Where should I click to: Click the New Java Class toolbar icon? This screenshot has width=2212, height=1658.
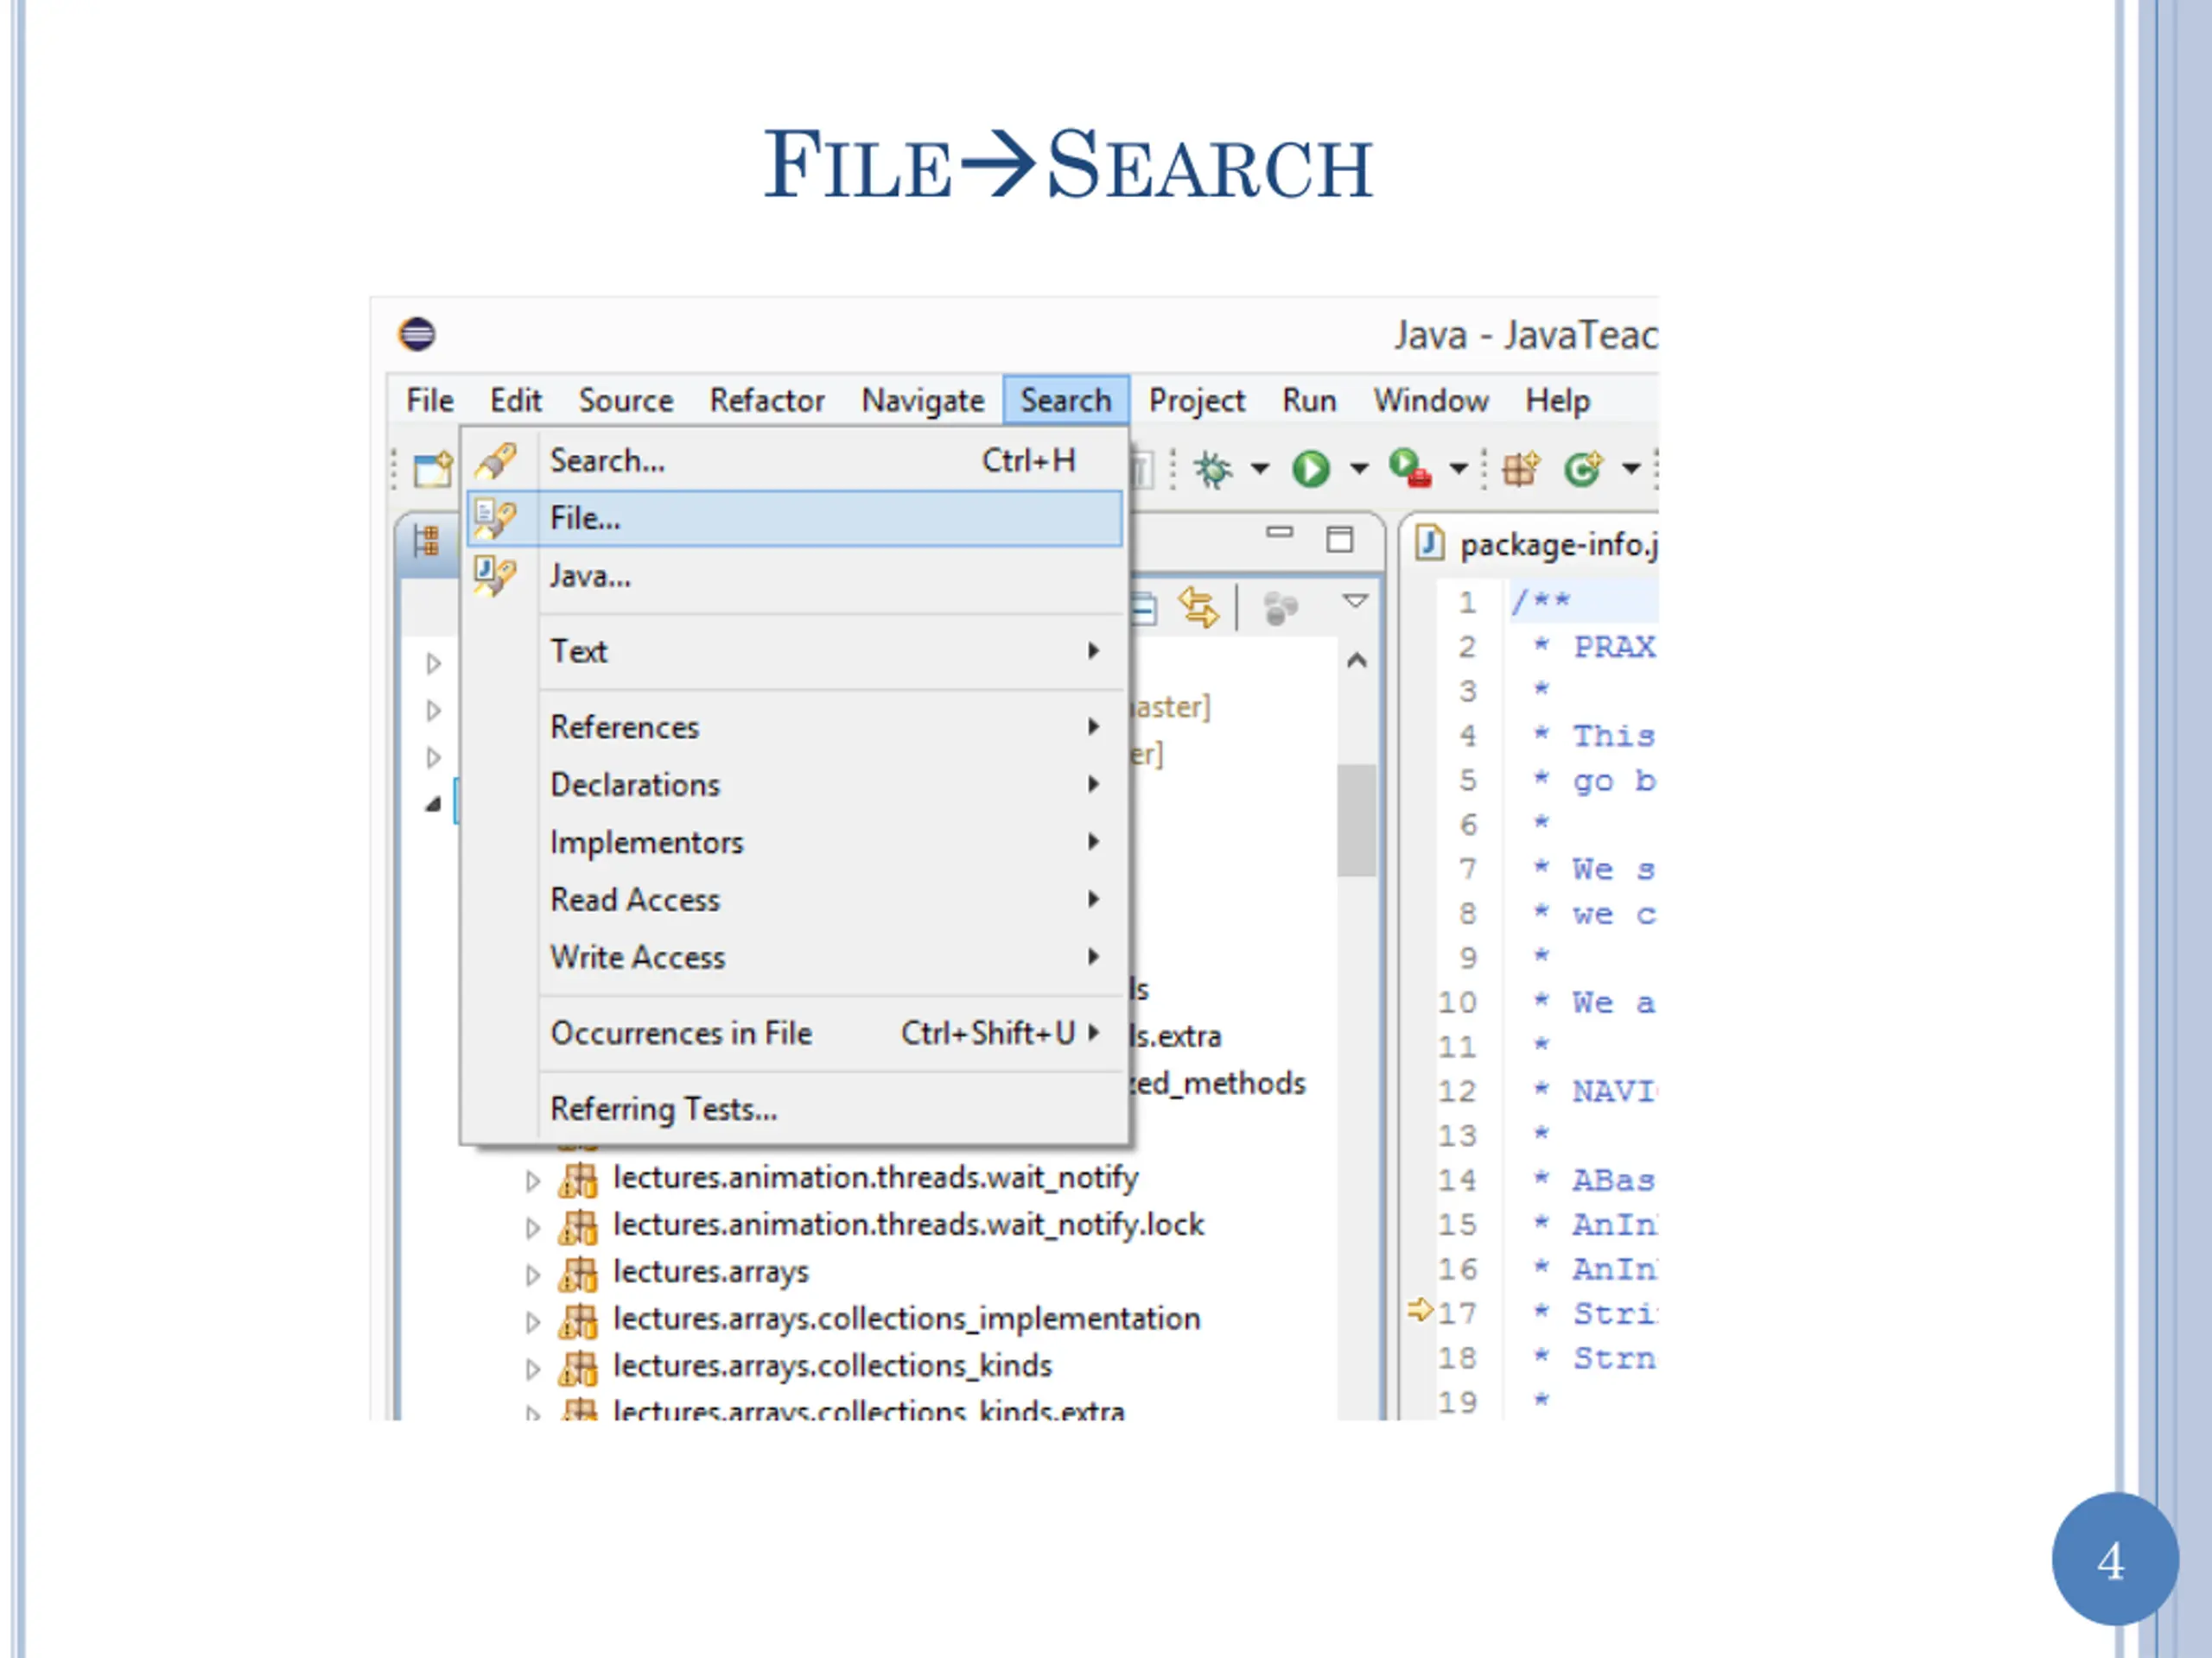point(1583,468)
